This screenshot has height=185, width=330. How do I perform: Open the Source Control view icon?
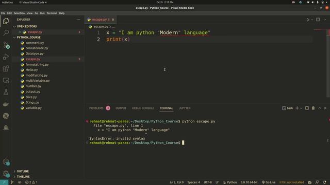(x=6, y=45)
